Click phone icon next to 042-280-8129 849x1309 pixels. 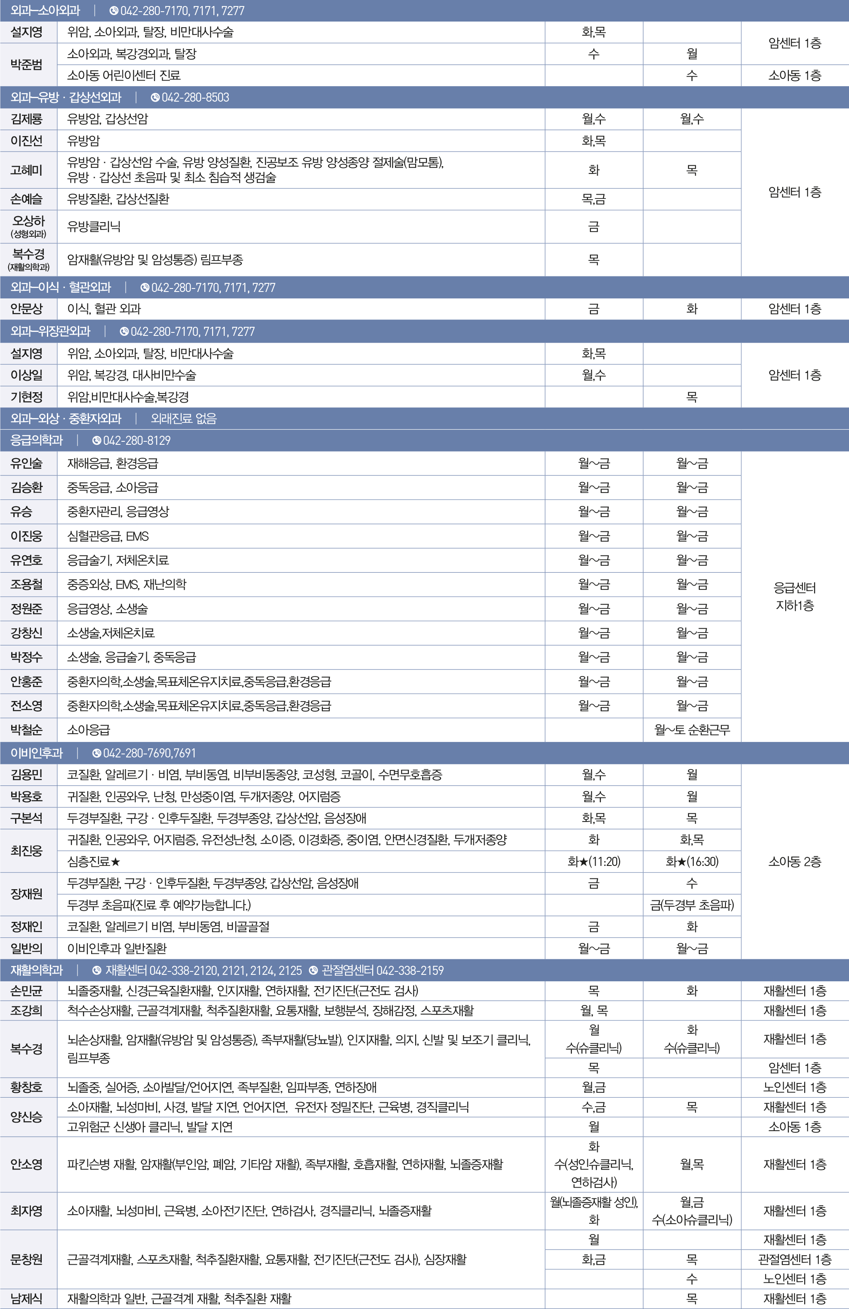click(97, 440)
